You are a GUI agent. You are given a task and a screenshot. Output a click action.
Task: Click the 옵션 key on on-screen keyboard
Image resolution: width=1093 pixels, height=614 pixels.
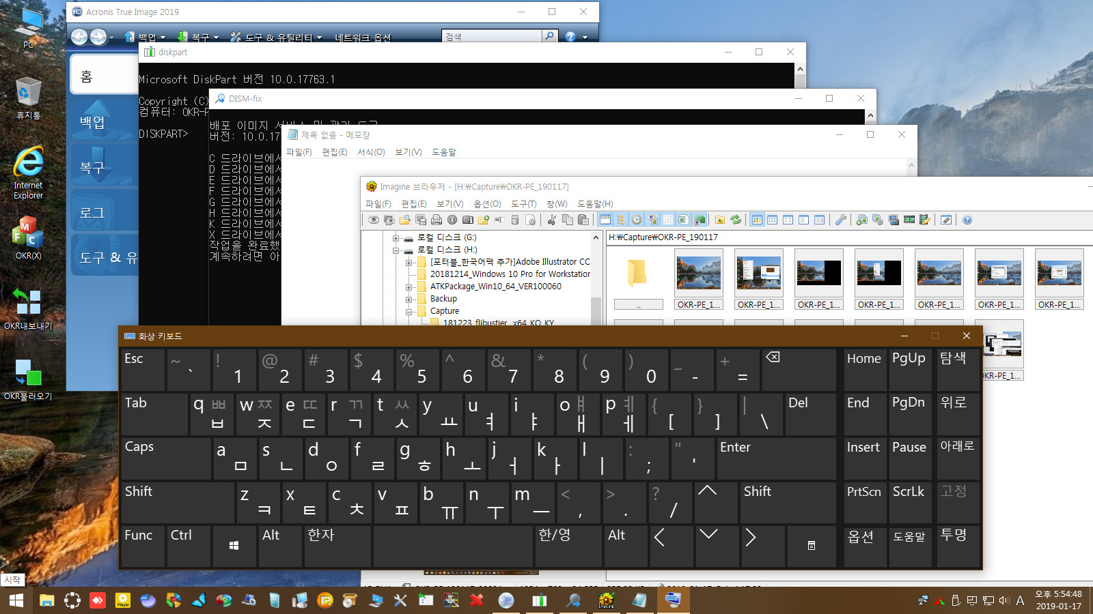coord(864,546)
